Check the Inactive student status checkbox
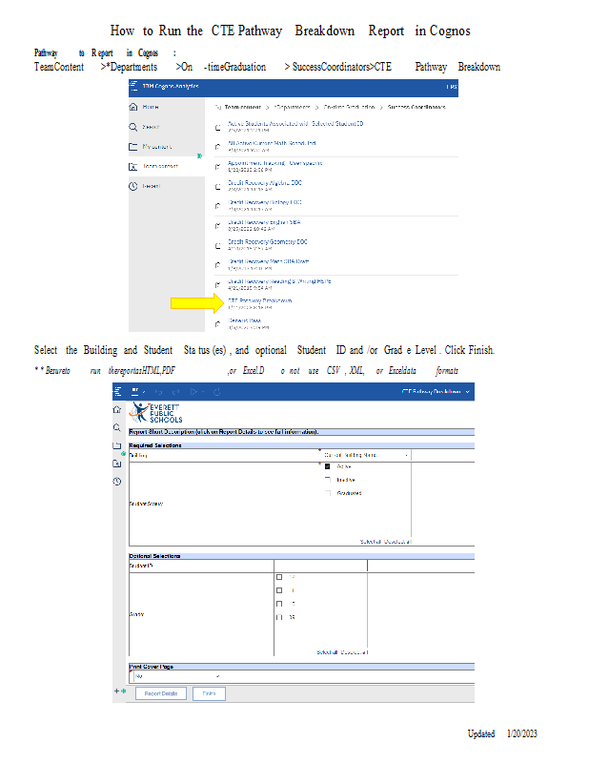Viewport: 589px width, 763px height. pyautogui.click(x=327, y=480)
